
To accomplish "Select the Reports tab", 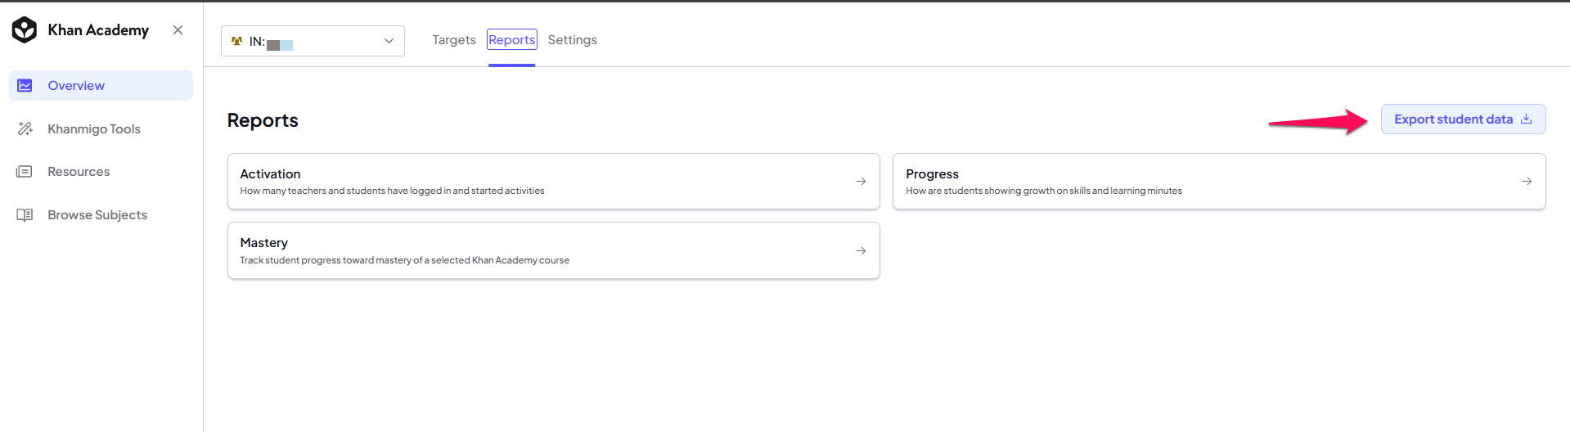I will pos(512,40).
